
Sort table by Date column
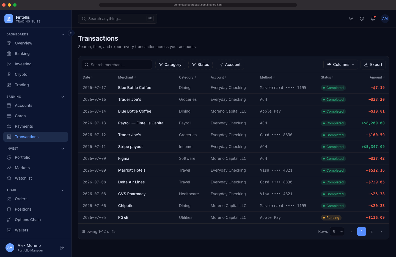pos(88,77)
